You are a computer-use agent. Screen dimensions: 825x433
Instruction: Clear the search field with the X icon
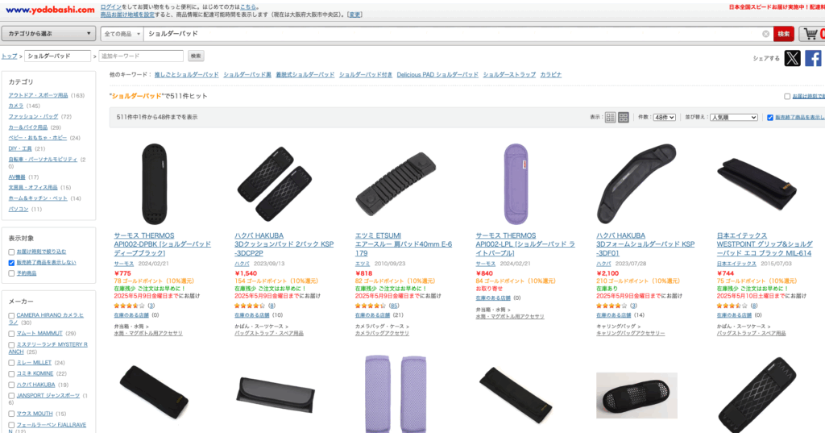click(x=765, y=34)
